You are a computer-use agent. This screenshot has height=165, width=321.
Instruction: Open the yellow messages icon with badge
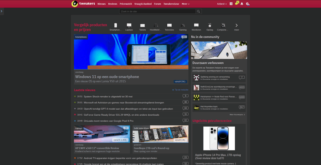pos(237,3)
